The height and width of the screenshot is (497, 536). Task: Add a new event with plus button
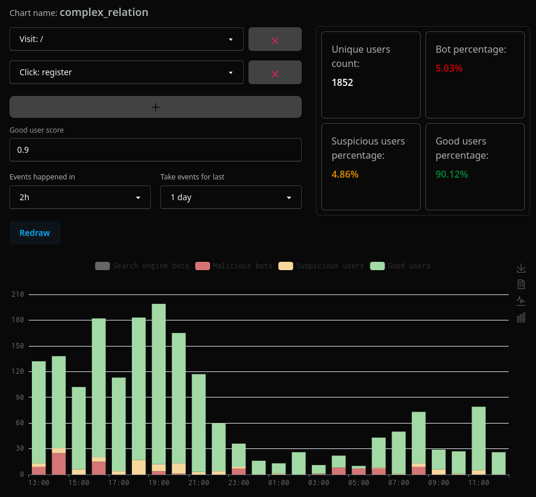point(156,107)
